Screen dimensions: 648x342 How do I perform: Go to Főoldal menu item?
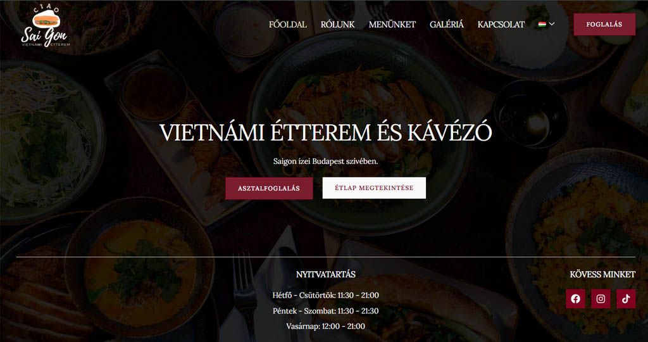288,25
